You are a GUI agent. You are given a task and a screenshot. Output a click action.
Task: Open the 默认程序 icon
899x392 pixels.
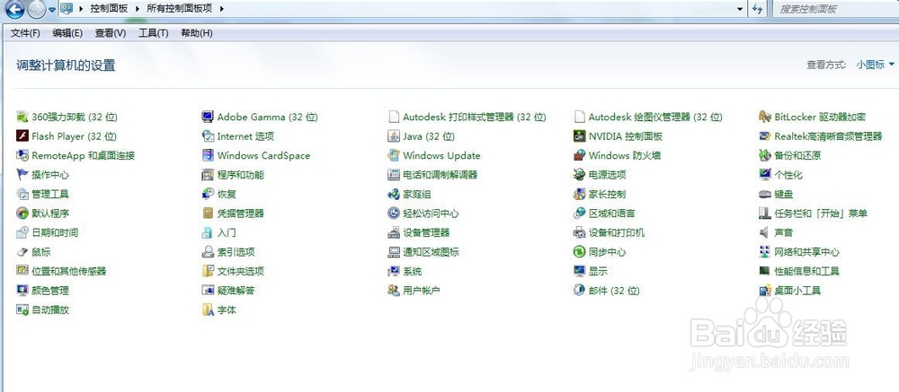(x=22, y=213)
